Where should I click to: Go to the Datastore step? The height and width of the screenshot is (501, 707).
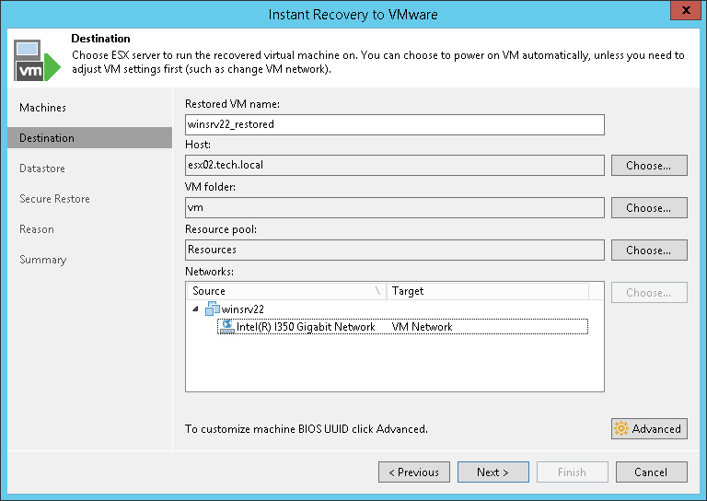[x=42, y=169]
